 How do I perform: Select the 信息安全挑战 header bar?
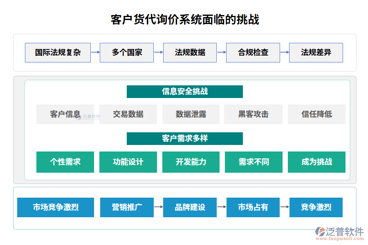(x=184, y=91)
